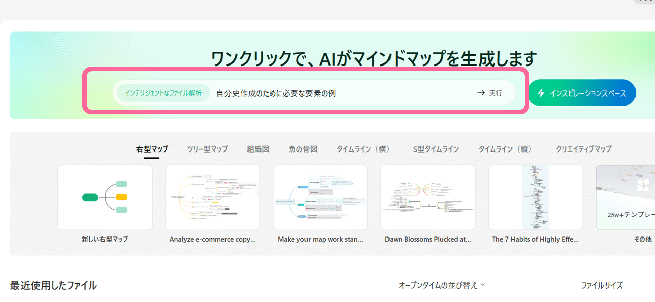Open Analyze e-commerce copy template thumbnail
This screenshot has height=302, width=655.
[213, 197]
